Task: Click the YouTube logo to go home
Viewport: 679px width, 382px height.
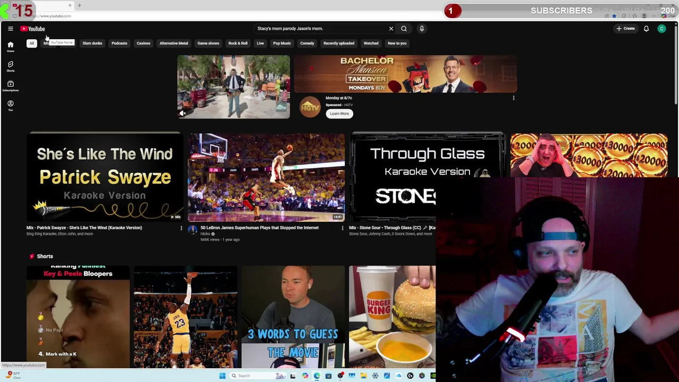Action: click(33, 29)
